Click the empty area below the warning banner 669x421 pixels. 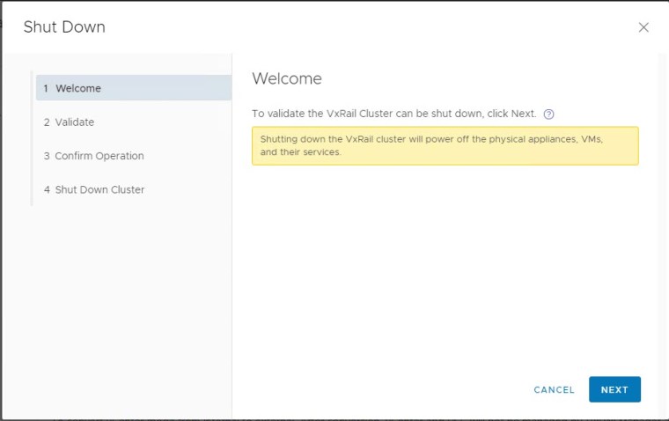tap(445, 264)
